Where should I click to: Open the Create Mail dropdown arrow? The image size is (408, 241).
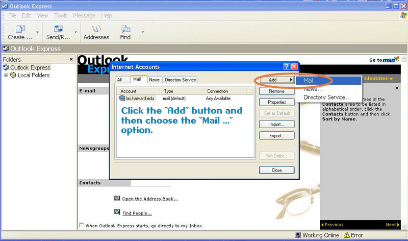pos(38,32)
